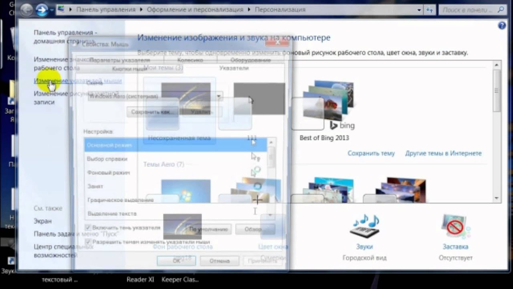Click the pointer list scroll up arrow
This screenshot has width=513, height=289.
pyautogui.click(x=271, y=142)
